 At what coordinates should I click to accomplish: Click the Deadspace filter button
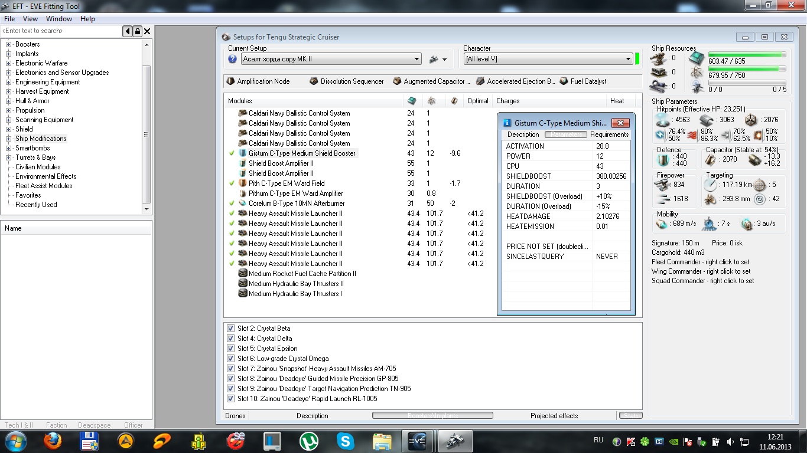coord(95,425)
